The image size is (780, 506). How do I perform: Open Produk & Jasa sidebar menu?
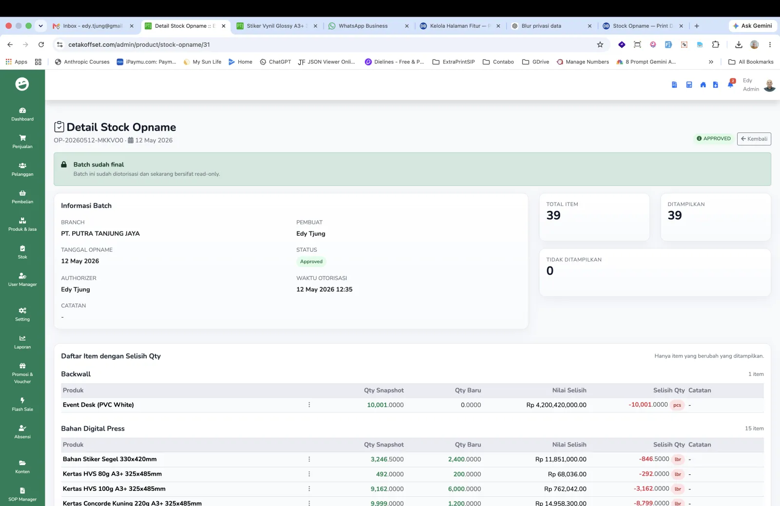coord(22,225)
